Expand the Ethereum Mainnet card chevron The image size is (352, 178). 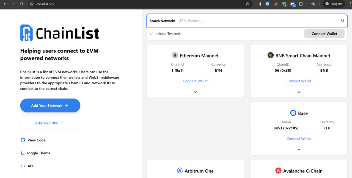click(x=195, y=92)
